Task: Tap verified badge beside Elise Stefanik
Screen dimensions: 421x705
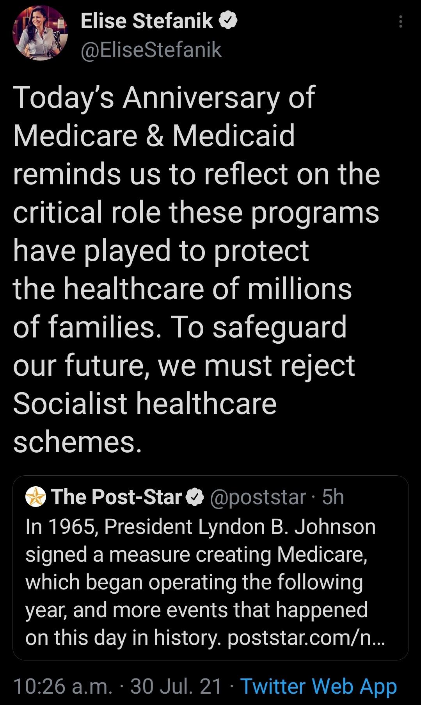Action: click(x=229, y=21)
